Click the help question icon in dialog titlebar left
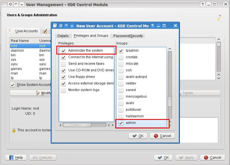The width and height of the screenshot is (230, 165). [x=55, y=26]
